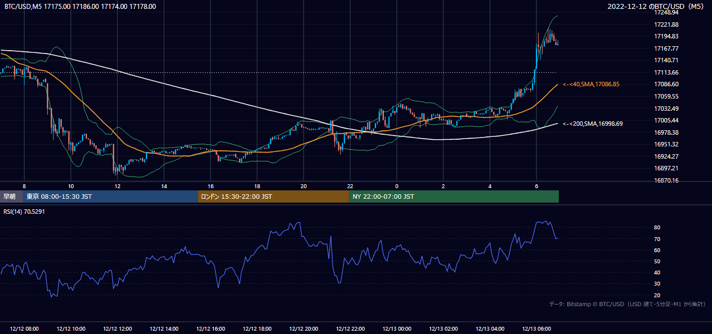Click the 12/12 12:00 time axis label
The height and width of the screenshot is (334, 712).
[x=118, y=329]
